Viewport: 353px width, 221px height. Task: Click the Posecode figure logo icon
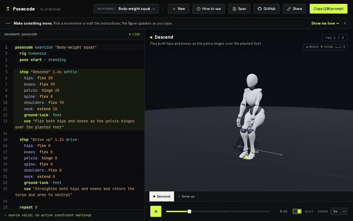[x=8, y=9]
